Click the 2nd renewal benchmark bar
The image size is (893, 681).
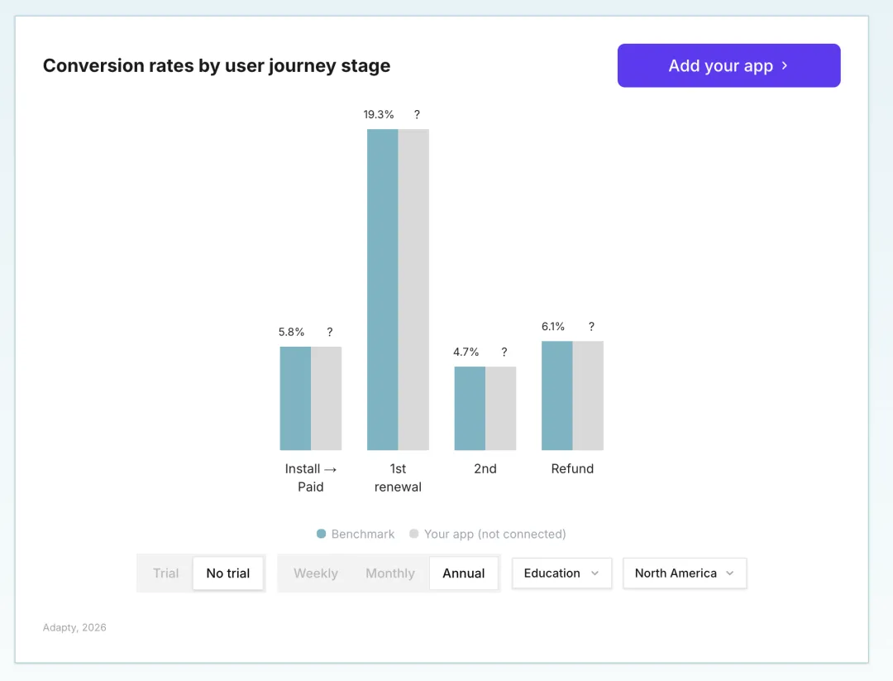(x=470, y=409)
